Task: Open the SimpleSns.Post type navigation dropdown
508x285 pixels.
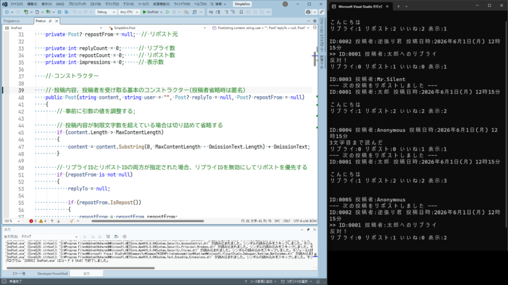Action: [157, 28]
